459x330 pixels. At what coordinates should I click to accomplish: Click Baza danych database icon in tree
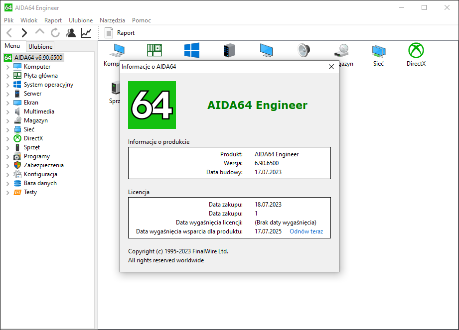point(17,183)
